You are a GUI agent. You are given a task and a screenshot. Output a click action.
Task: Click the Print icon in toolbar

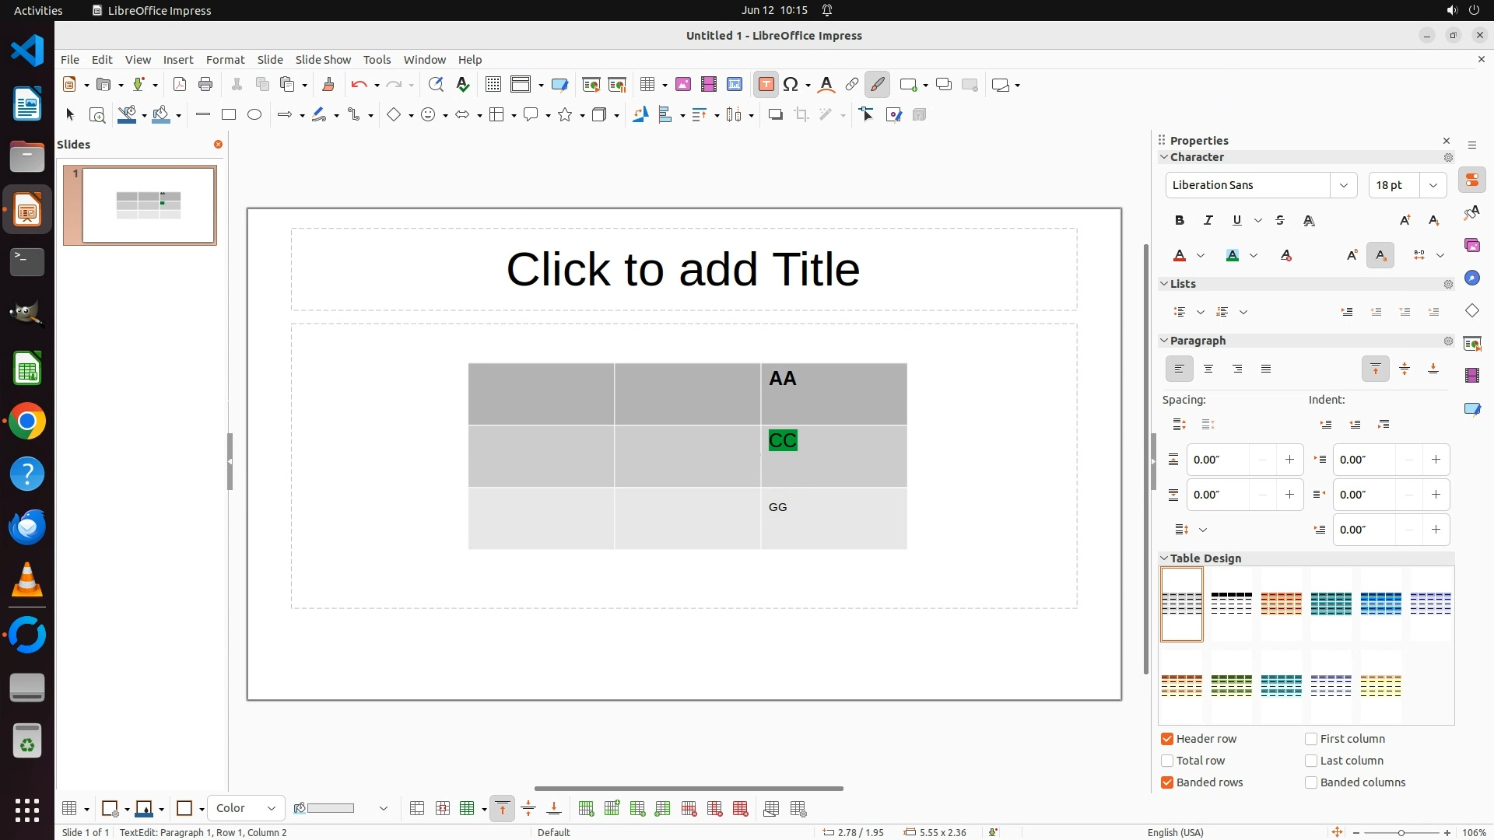pyautogui.click(x=205, y=85)
